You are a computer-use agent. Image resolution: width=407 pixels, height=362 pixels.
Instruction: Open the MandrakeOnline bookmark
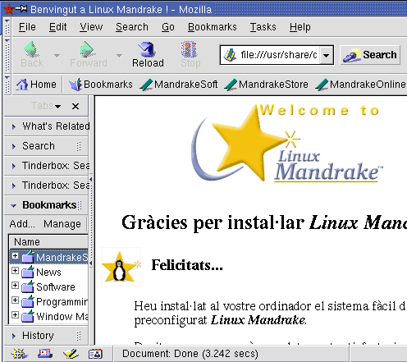pyautogui.click(x=360, y=85)
